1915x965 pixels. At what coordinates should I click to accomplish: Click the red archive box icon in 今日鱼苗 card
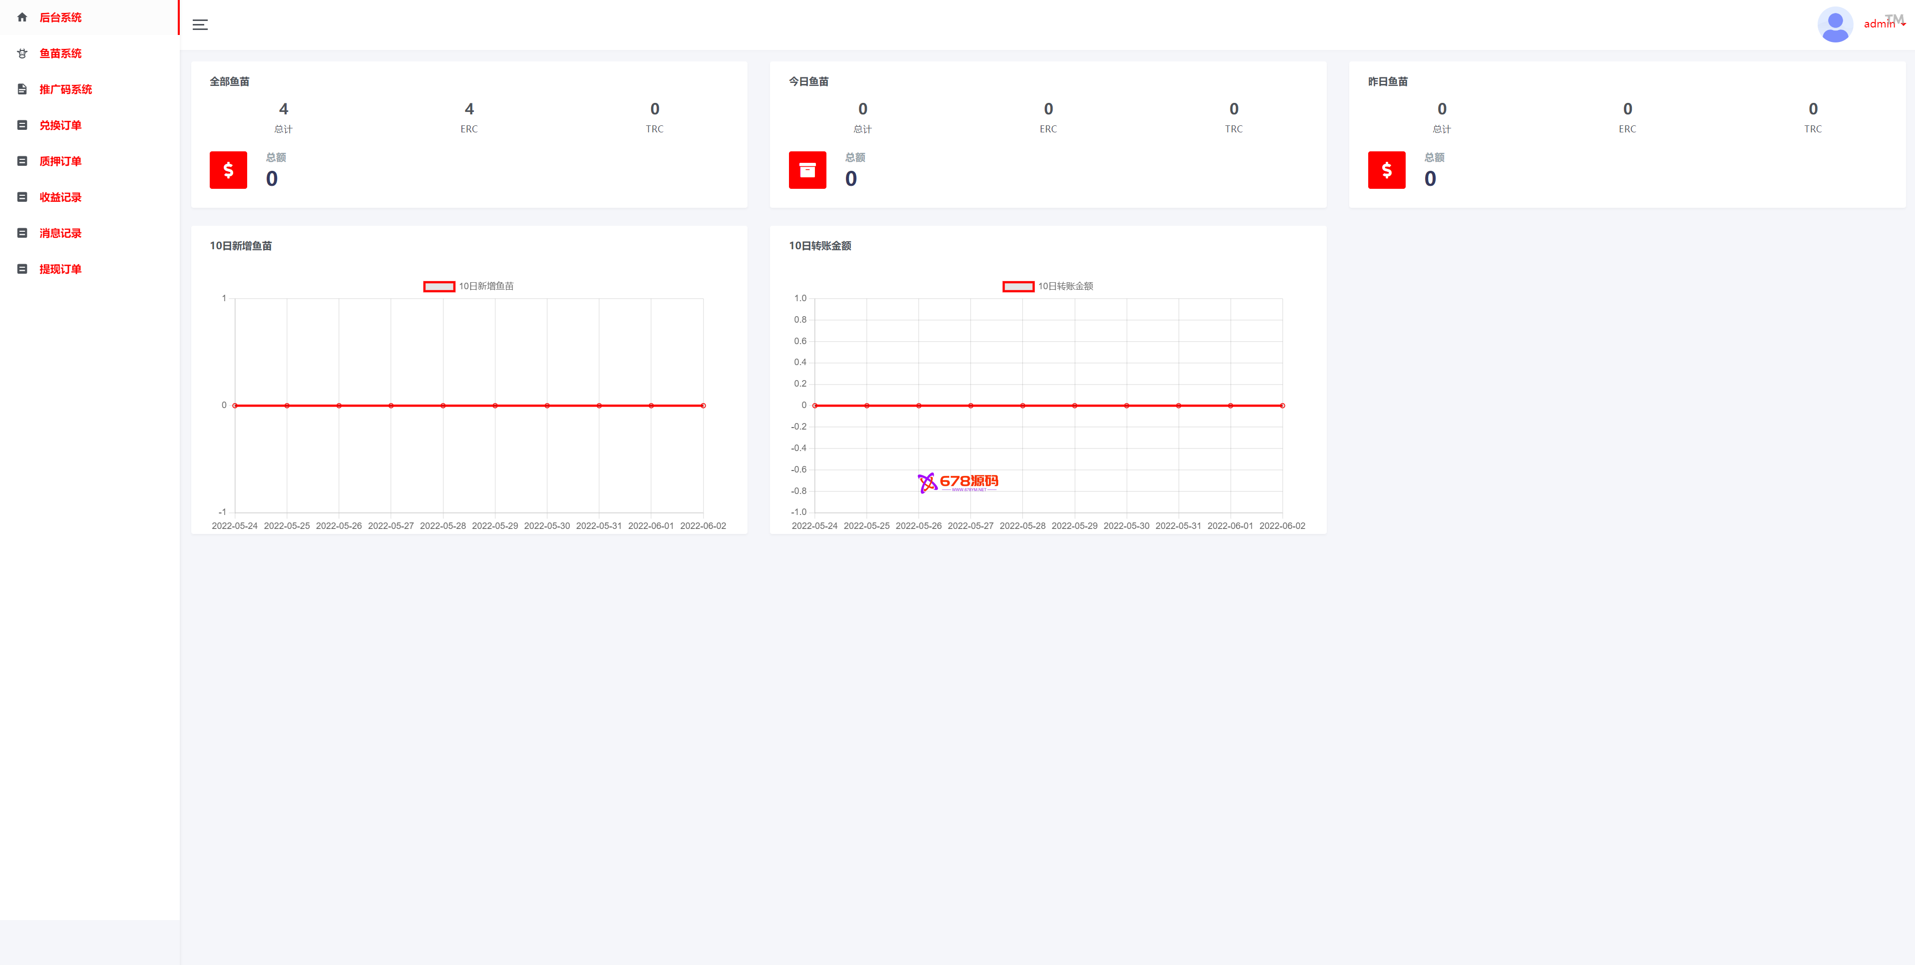coord(807,170)
